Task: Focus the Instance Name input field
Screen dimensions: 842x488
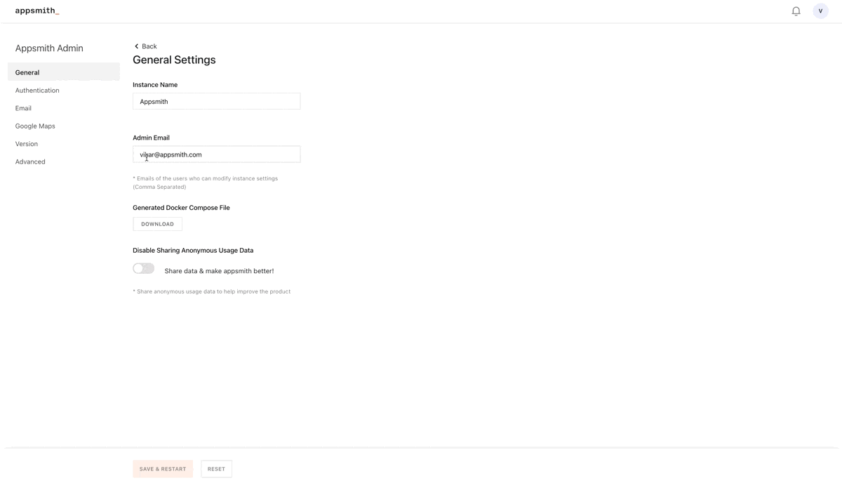Action: pos(216,102)
